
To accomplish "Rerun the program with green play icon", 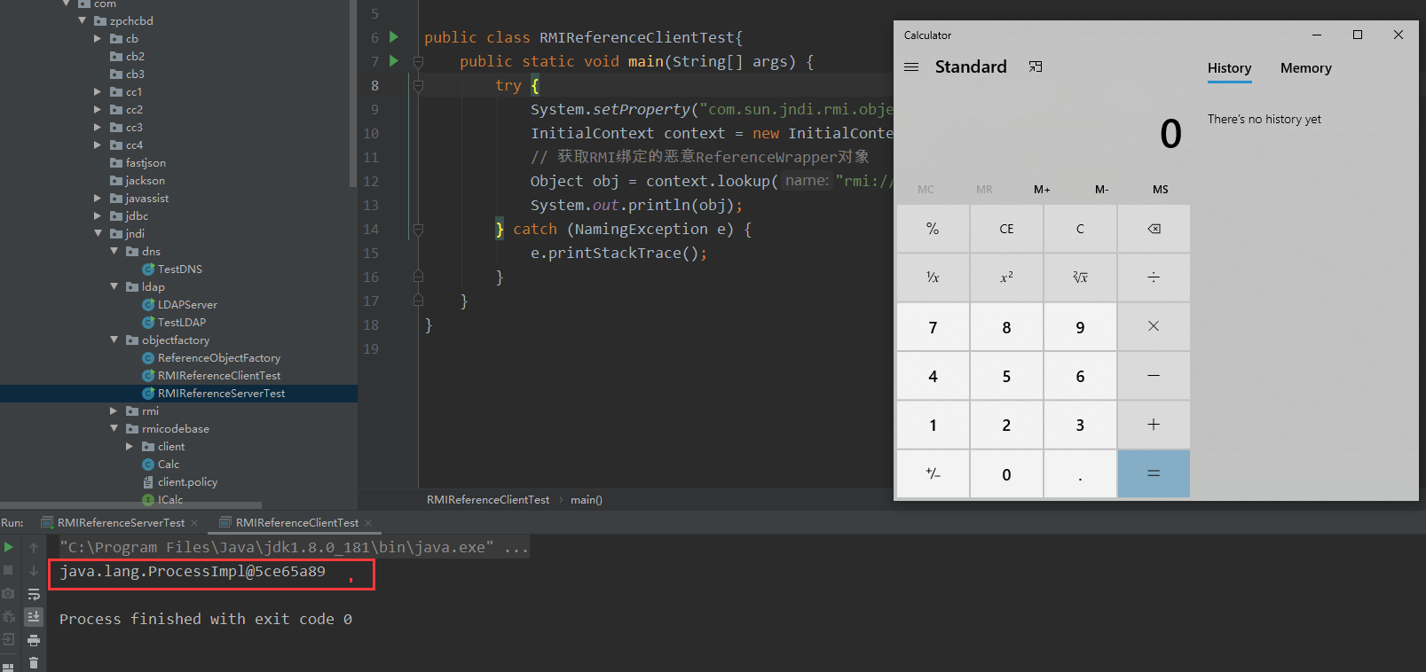I will tap(9, 547).
